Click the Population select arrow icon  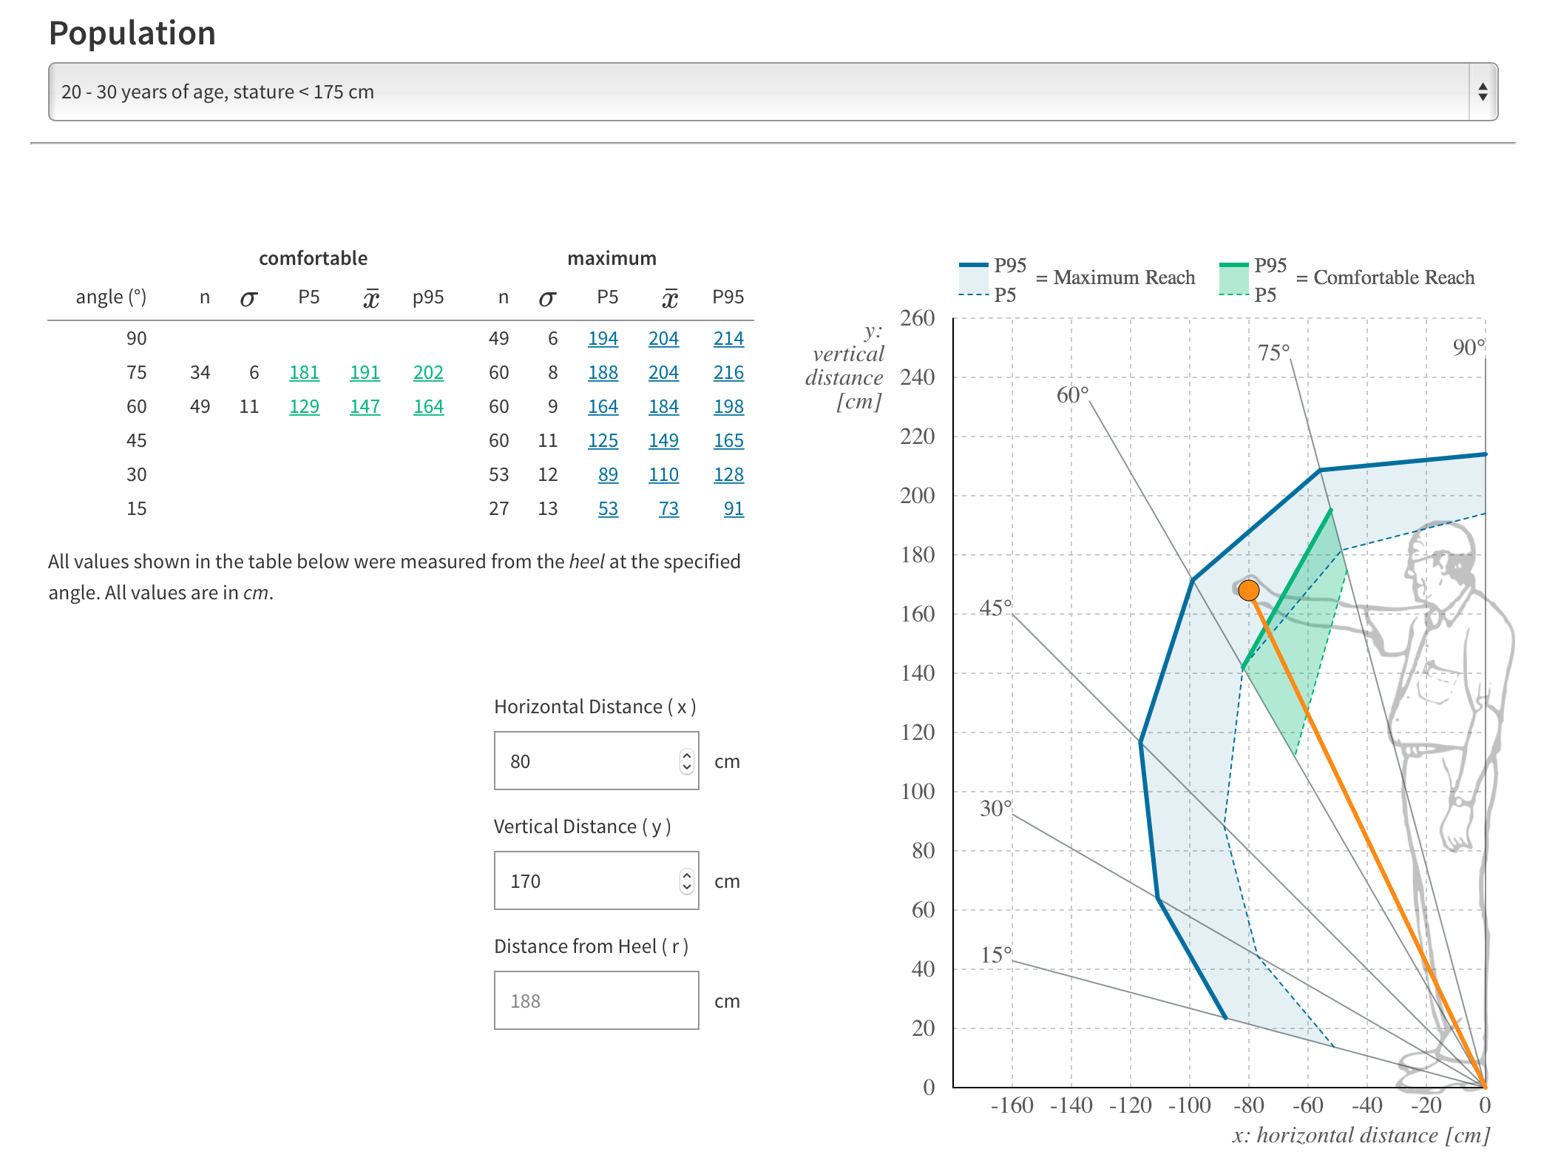pyautogui.click(x=1482, y=92)
